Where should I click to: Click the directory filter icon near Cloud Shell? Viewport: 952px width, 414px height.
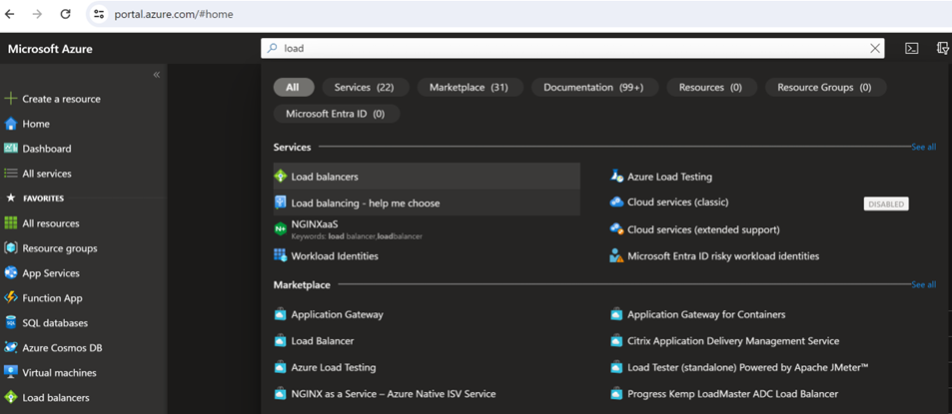coord(943,49)
